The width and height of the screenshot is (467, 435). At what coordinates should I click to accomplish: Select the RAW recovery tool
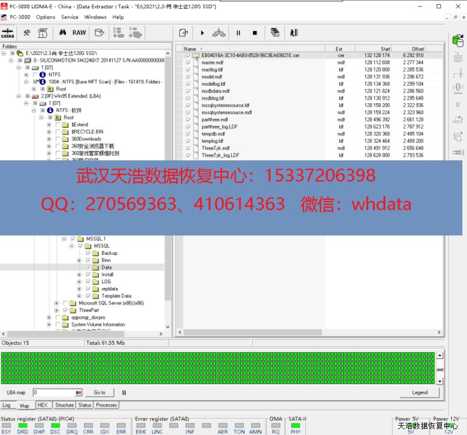(79, 33)
